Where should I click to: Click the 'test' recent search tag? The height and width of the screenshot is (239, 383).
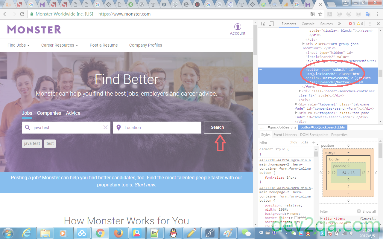(50, 144)
